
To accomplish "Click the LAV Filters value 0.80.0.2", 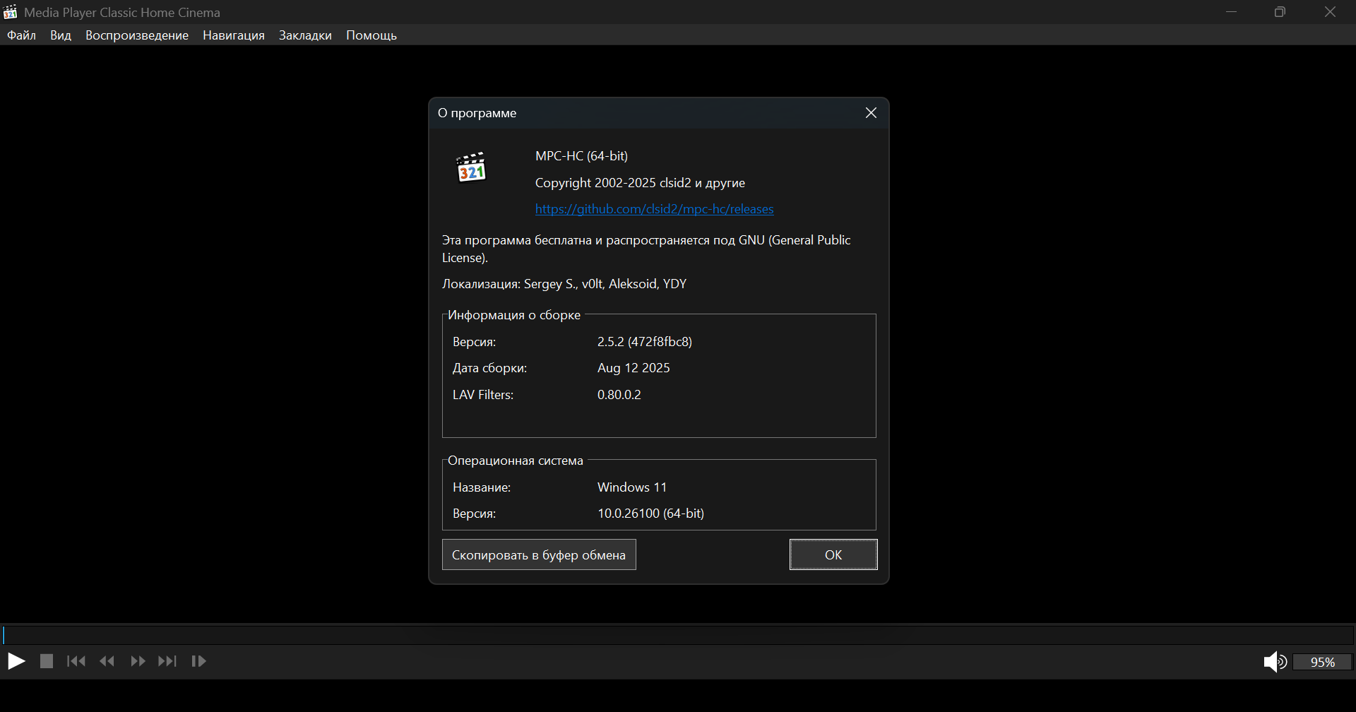I will point(619,395).
